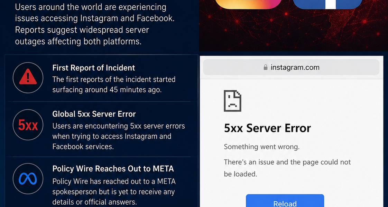The width and height of the screenshot is (388, 207).
Task: Click the "5xx Server Error" page title
Action: [267, 128]
